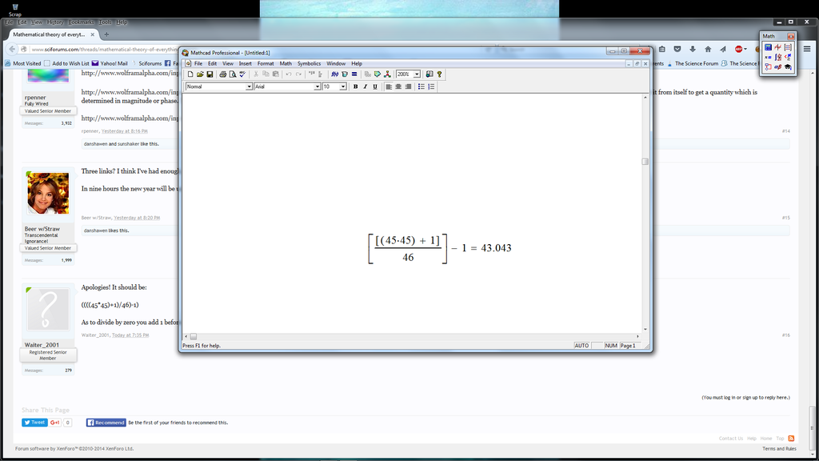Expand the Arial font dropdown
819x461 pixels.
click(318, 86)
